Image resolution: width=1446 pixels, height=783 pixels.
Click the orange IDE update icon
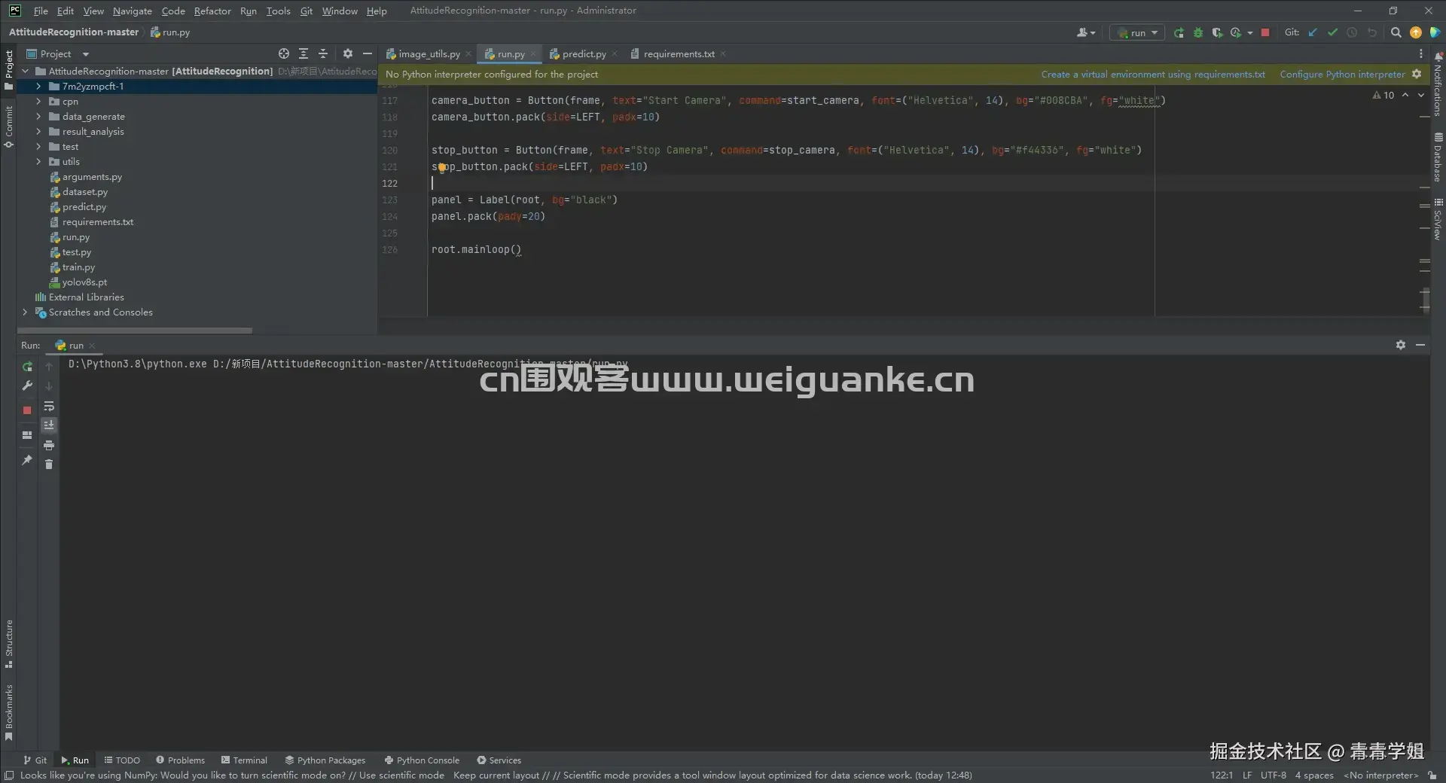pos(1416,32)
